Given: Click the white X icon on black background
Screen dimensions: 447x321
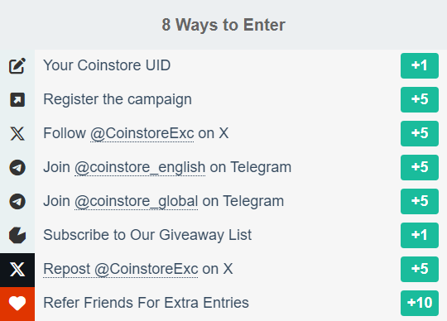Looking at the screenshot, I should pyautogui.click(x=17, y=270).
